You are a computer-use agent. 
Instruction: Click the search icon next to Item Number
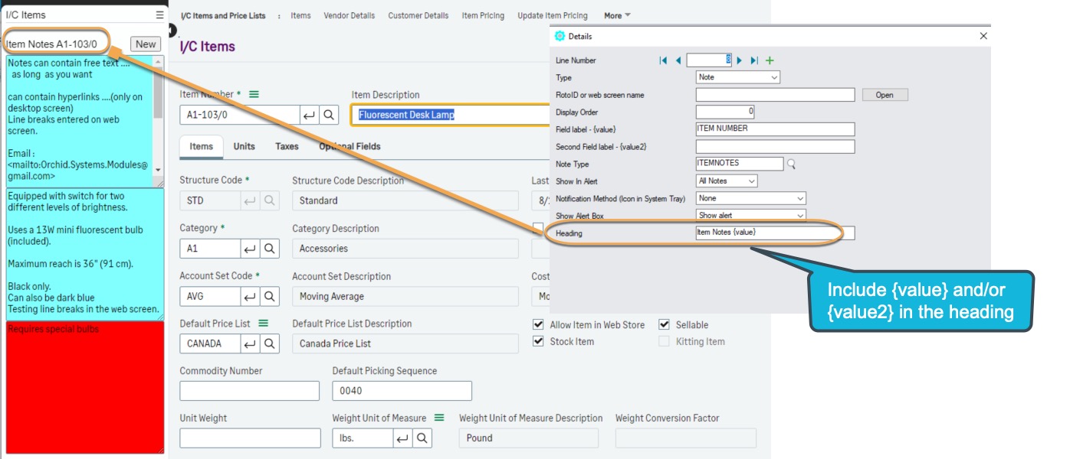click(328, 115)
